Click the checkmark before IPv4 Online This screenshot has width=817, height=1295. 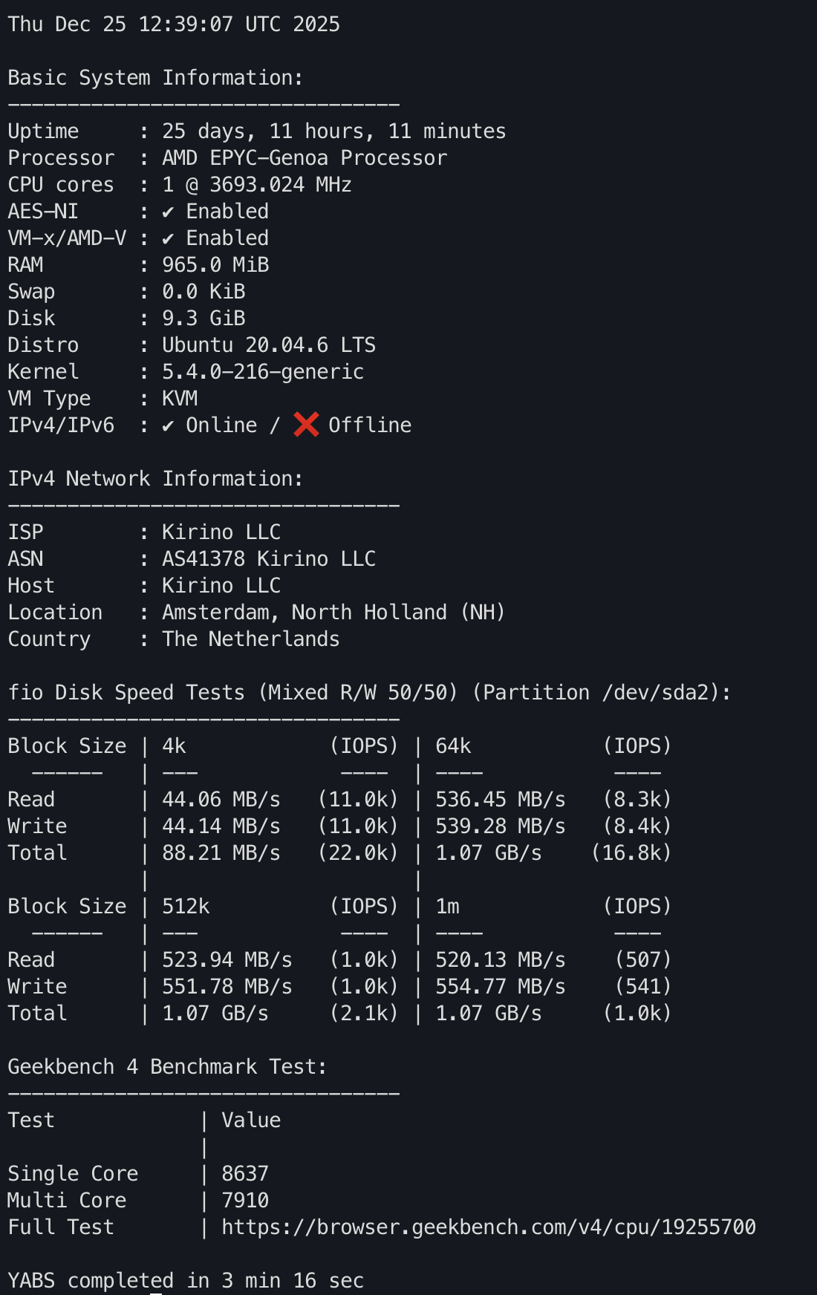coord(169,426)
